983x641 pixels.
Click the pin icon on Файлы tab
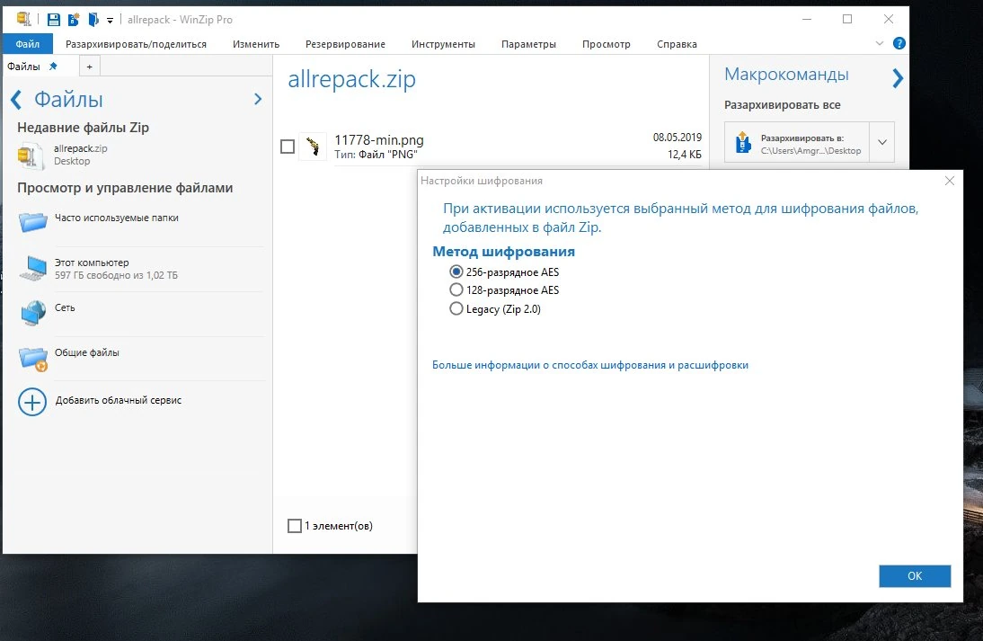pyautogui.click(x=53, y=66)
